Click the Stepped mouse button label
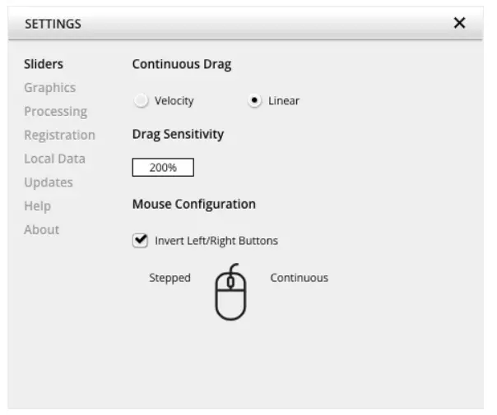 coord(170,278)
